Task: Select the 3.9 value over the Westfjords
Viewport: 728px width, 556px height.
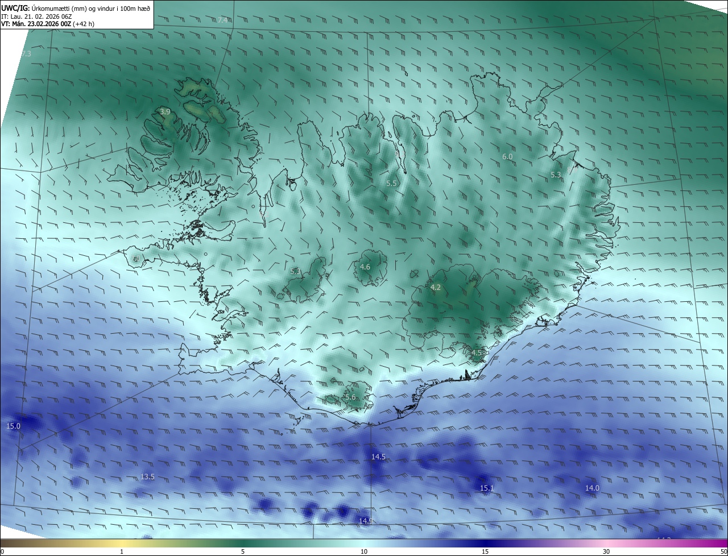Action: 165,112
